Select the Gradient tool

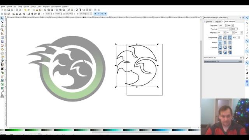[x=2, y=84]
